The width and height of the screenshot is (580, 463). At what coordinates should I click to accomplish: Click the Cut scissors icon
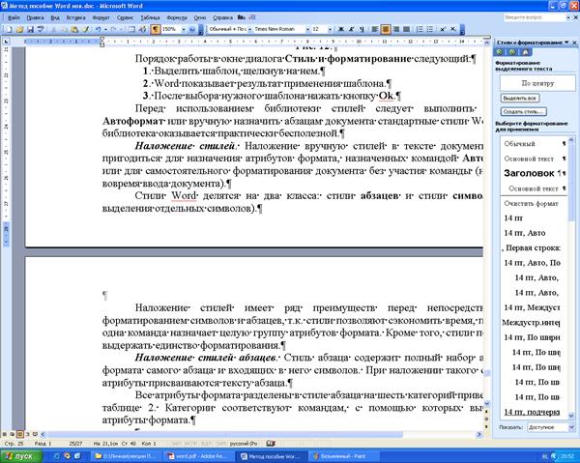pos(54,29)
